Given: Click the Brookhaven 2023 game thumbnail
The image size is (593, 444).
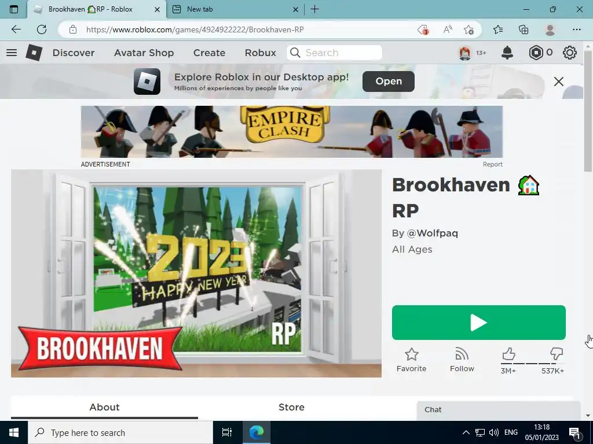Looking at the screenshot, I should click(196, 273).
